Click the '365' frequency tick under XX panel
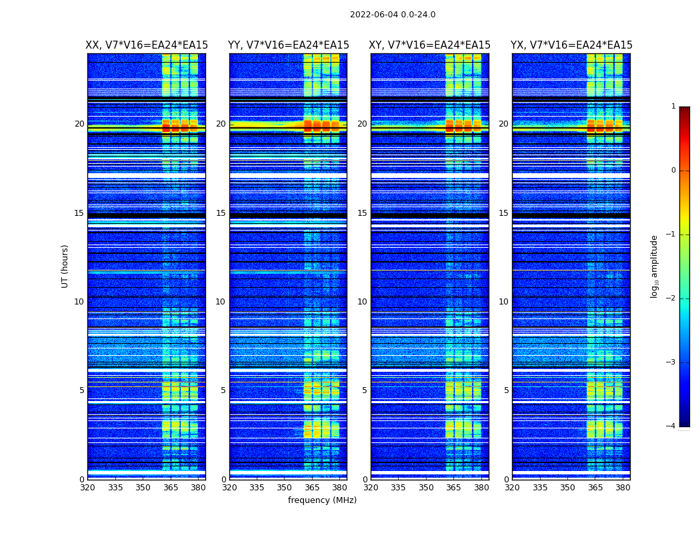Screen dimensions: 700x533 coord(171,488)
